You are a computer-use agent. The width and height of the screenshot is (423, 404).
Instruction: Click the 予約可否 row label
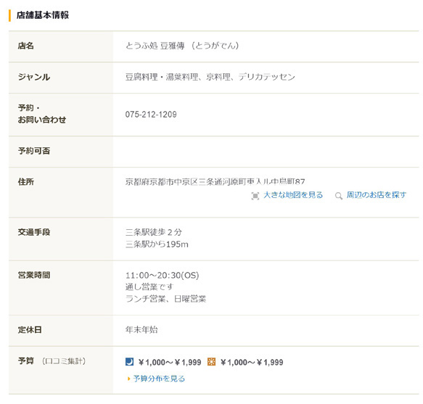(34, 151)
